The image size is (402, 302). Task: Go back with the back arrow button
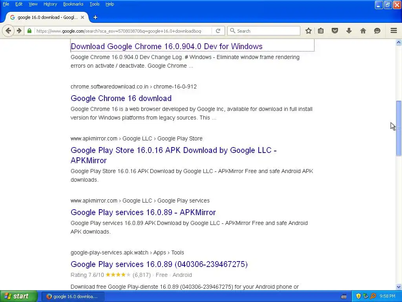[x=8, y=31]
